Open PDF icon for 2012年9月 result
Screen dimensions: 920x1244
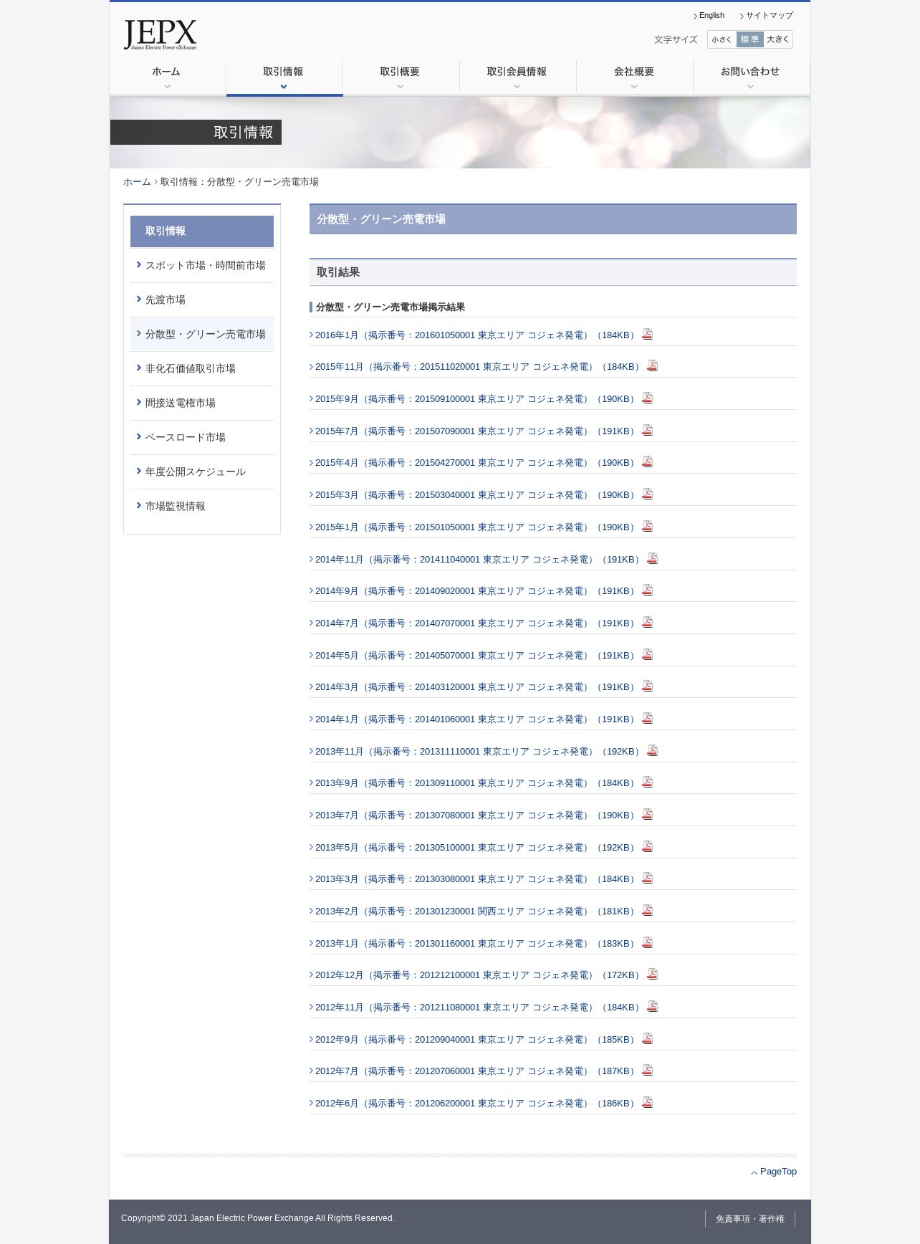648,1038
